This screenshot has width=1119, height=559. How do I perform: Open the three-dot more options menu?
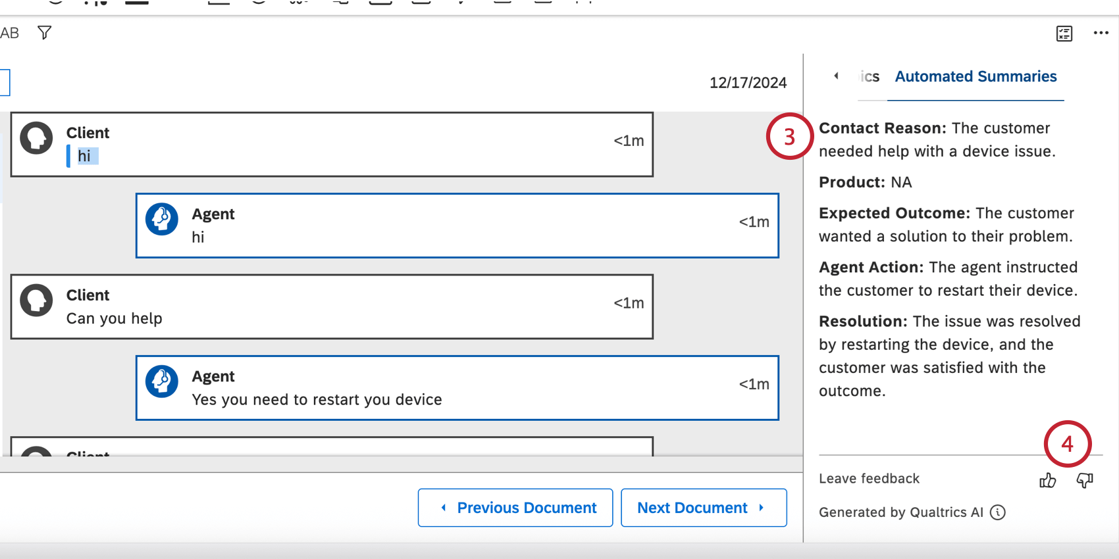1101,33
